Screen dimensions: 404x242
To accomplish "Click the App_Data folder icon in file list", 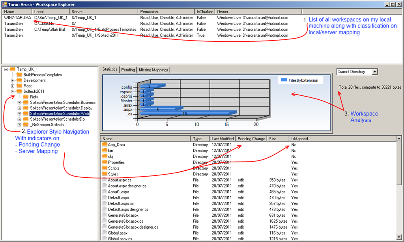I will point(105,144).
